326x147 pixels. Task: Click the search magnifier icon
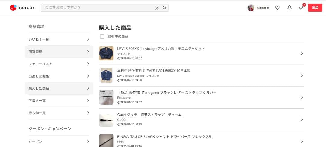point(165,8)
